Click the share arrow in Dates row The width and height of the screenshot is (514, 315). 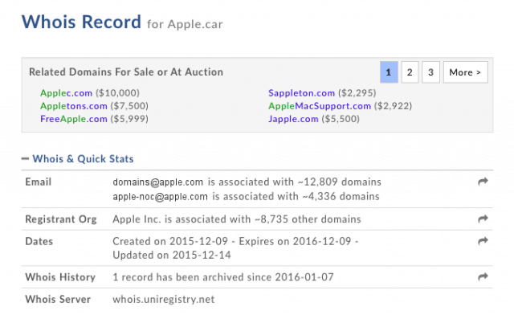(x=483, y=241)
